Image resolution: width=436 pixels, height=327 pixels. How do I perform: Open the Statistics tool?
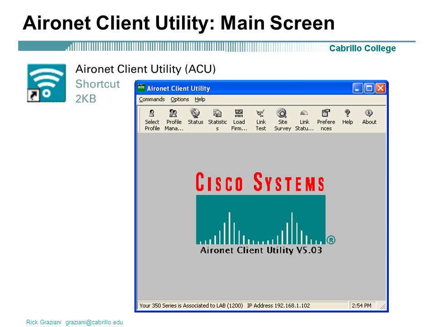coord(218,120)
